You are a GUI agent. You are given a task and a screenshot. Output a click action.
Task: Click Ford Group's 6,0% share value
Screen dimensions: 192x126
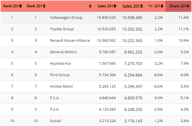(x=185, y=75)
